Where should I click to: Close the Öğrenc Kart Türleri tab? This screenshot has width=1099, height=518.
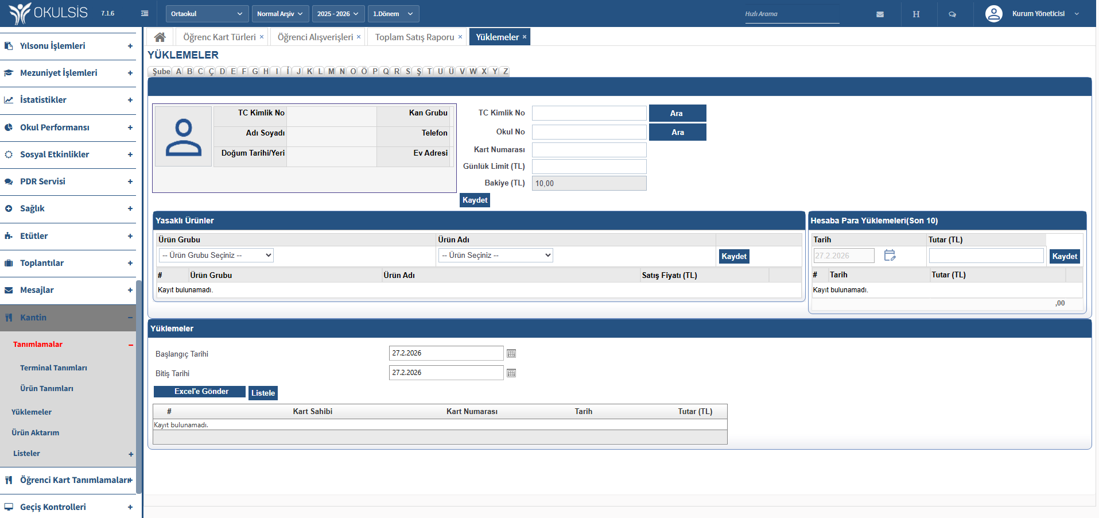(262, 37)
